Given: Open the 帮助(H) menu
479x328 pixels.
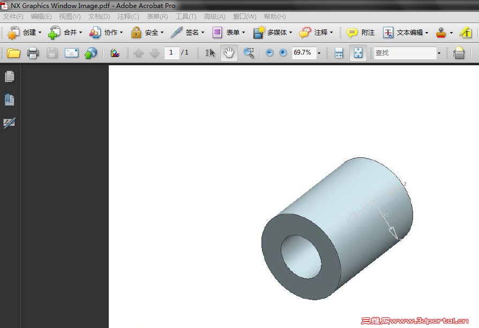Looking at the screenshot, I should click(275, 17).
